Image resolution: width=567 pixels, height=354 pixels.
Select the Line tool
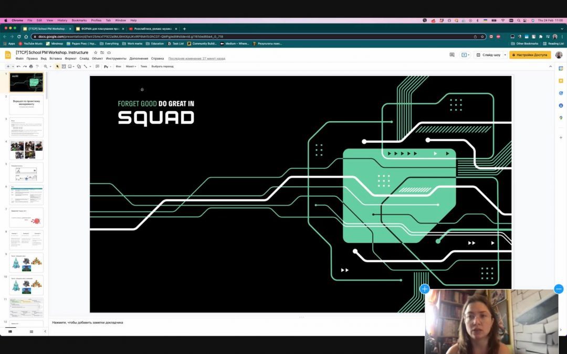86,67
